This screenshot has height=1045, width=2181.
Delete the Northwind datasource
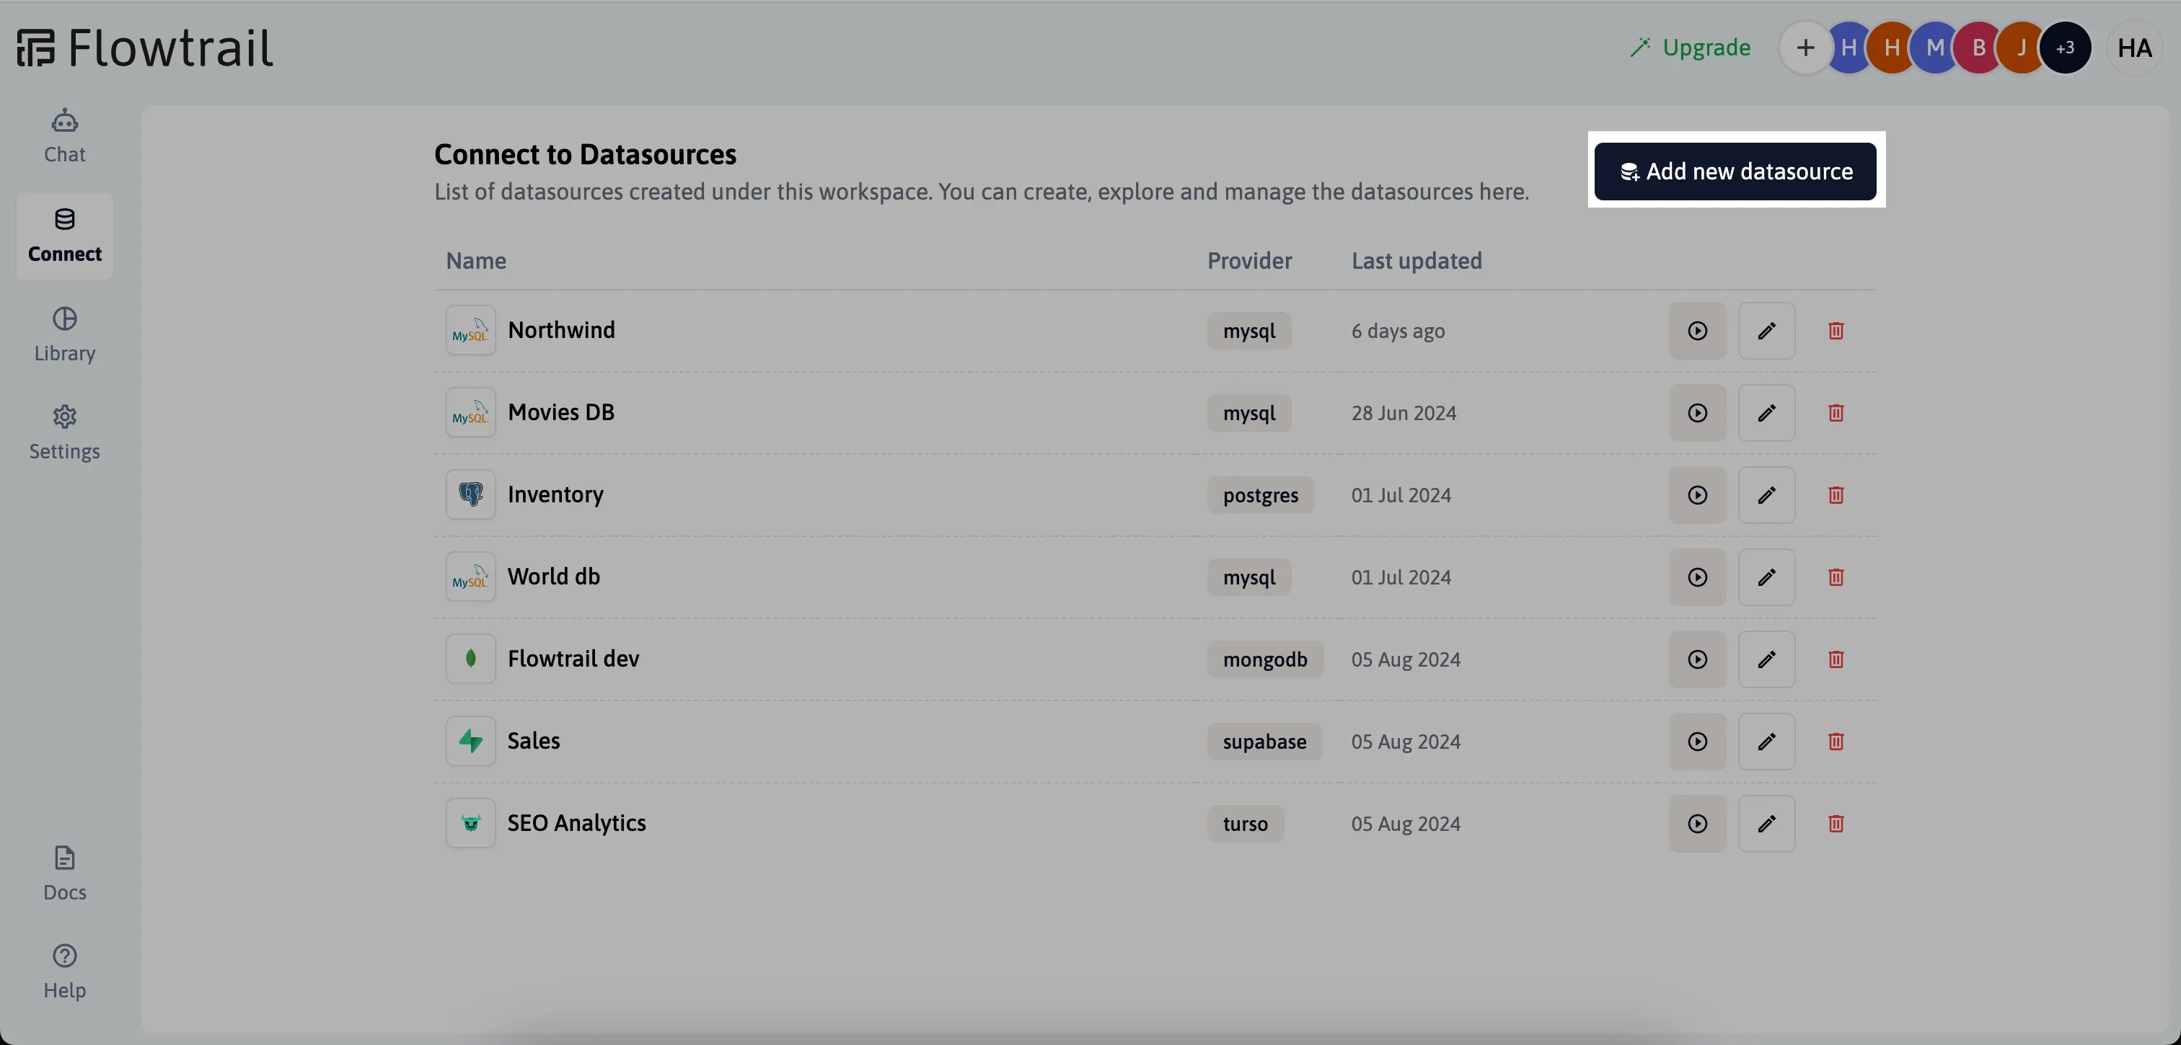(x=1836, y=331)
